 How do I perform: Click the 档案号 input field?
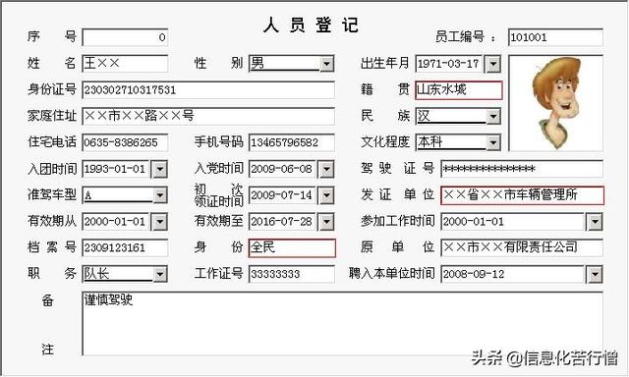pyautogui.click(x=125, y=248)
